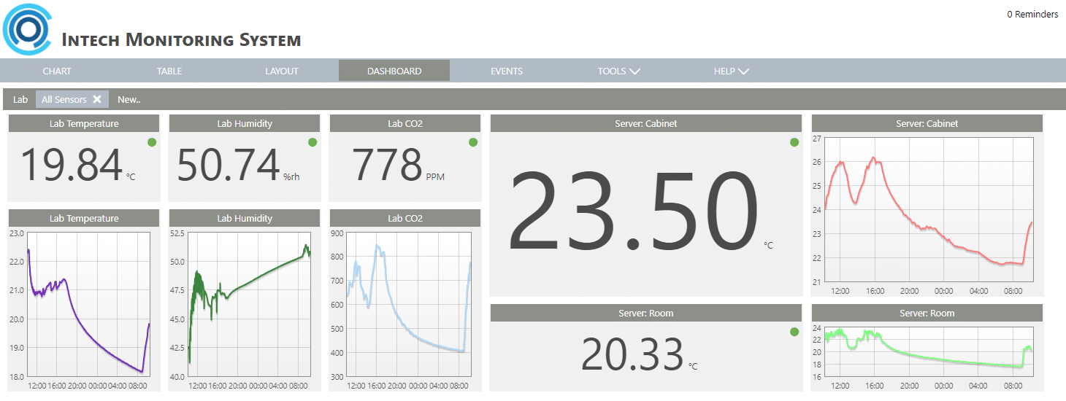Click Server: Room green status dot
Image resolution: width=1066 pixels, height=401 pixels.
[x=794, y=332]
